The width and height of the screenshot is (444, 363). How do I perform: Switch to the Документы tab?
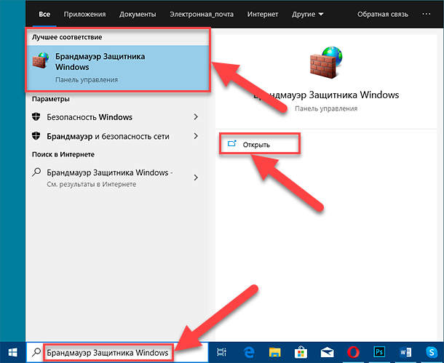[138, 14]
